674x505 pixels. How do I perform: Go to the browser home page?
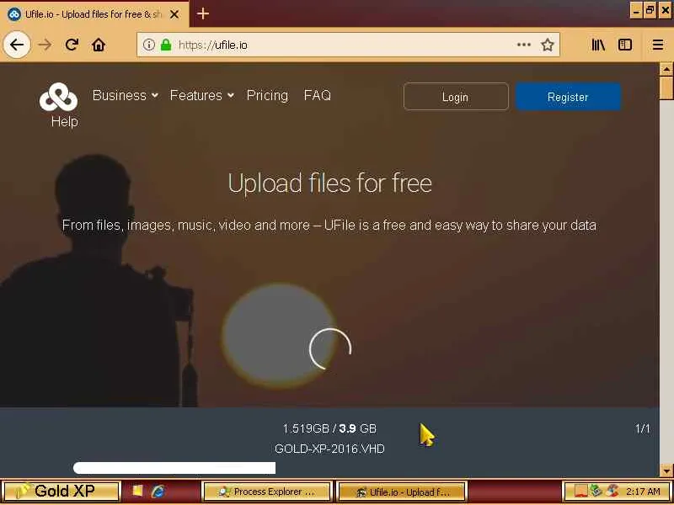99,45
